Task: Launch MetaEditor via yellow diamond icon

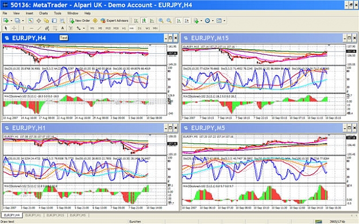Action: [95, 21]
